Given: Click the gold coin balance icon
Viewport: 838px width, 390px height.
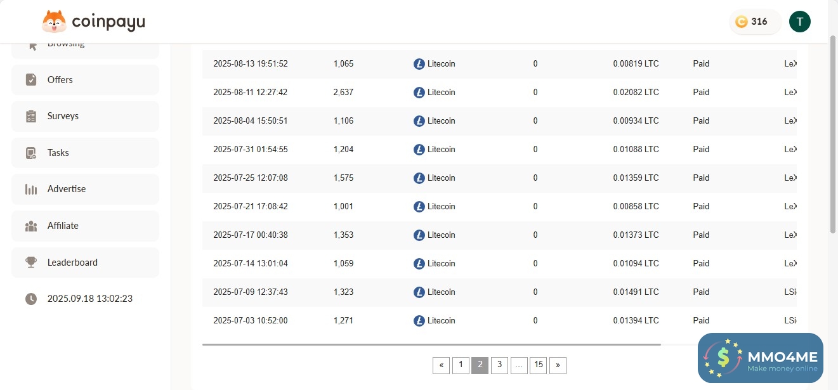Looking at the screenshot, I should pos(741,22).
